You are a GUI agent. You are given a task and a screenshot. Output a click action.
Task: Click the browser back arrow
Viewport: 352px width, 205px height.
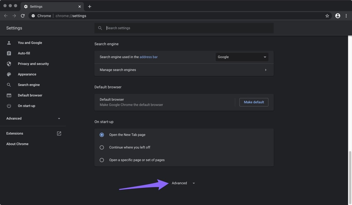(6, 16)
